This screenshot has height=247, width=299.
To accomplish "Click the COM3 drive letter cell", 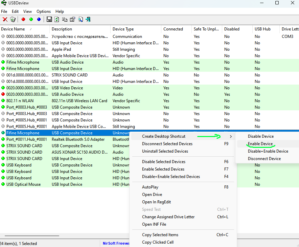I will [287, 37].
